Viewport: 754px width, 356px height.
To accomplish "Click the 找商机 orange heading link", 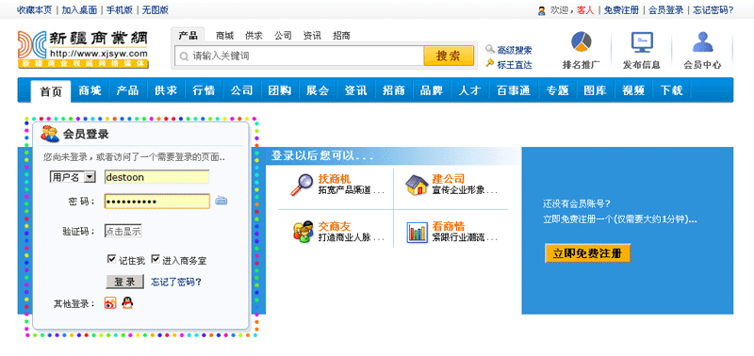I will [x=335, y=179].
